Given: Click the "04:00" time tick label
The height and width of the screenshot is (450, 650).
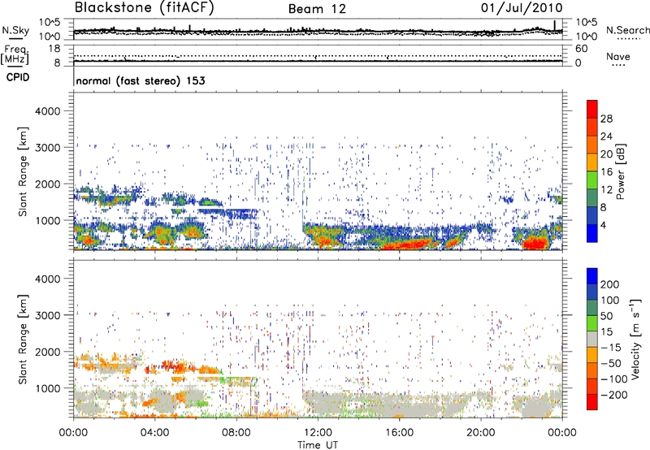Looking at the screenshot, I should pyautogui.click(x=154, y=433).
